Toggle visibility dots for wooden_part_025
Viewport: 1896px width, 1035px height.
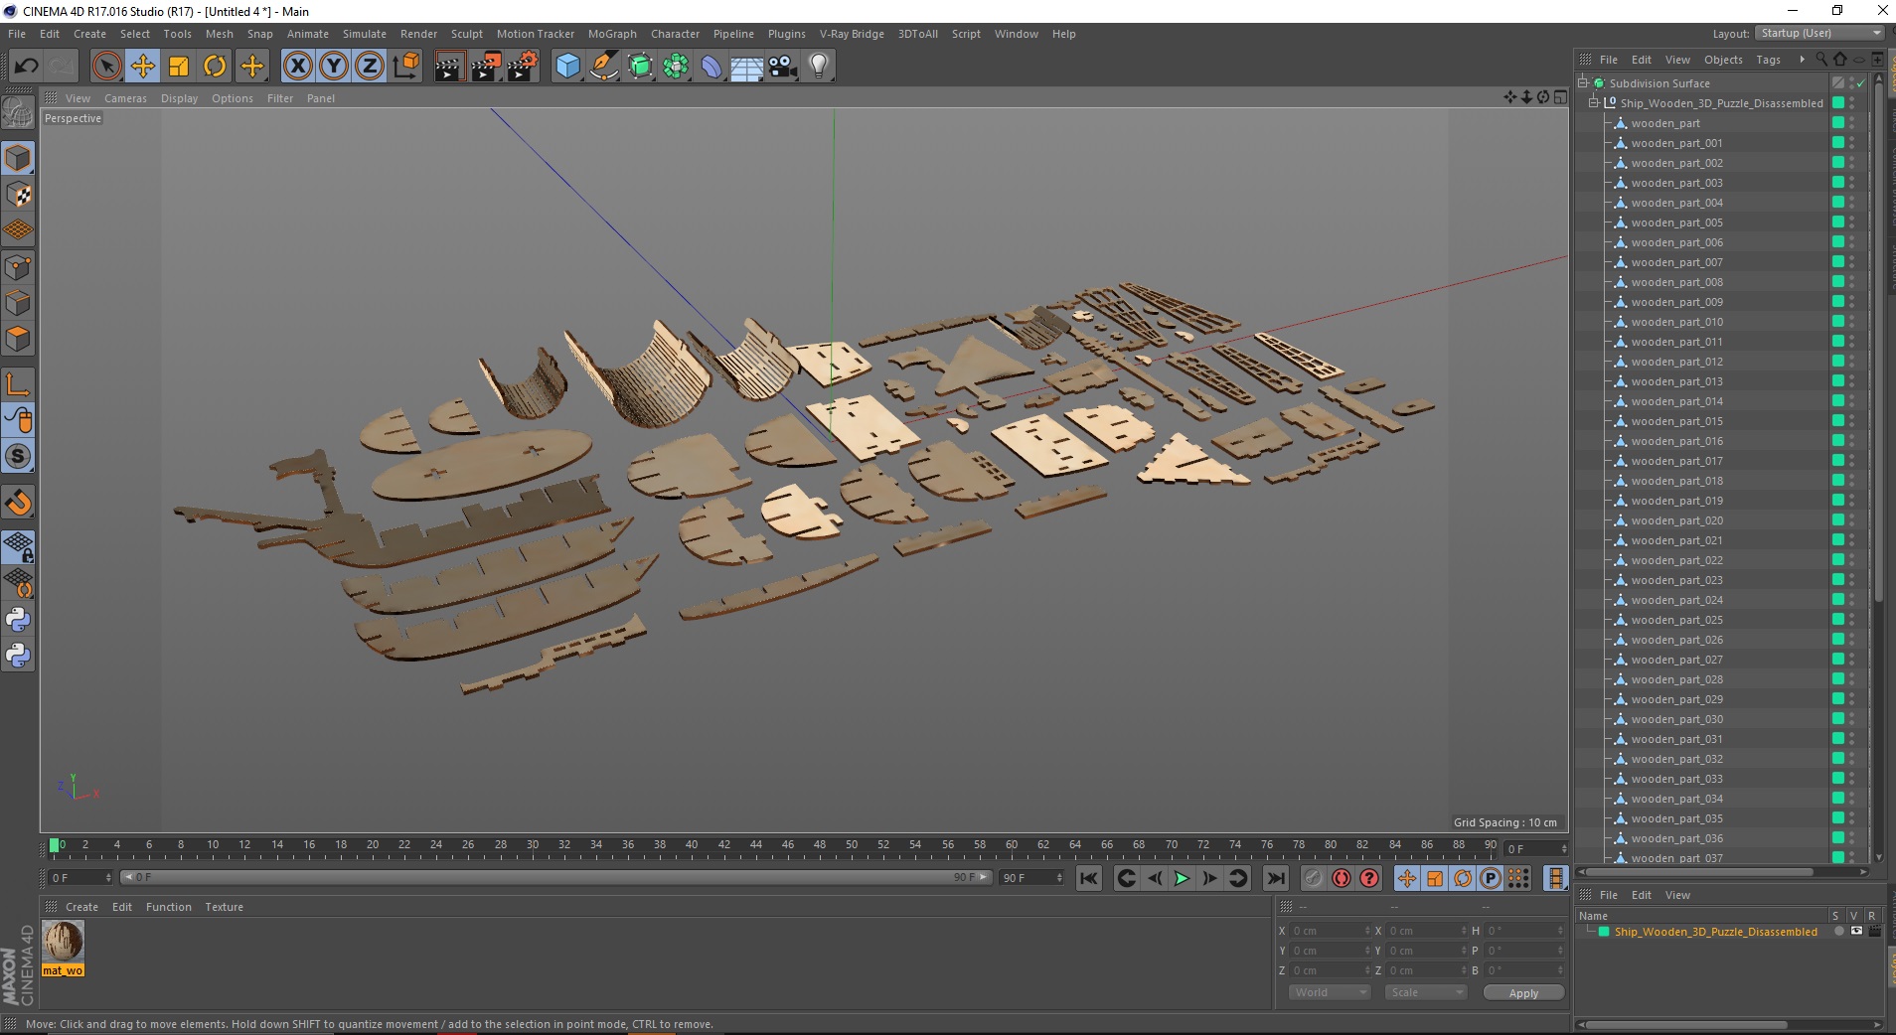click(1851, 620)
